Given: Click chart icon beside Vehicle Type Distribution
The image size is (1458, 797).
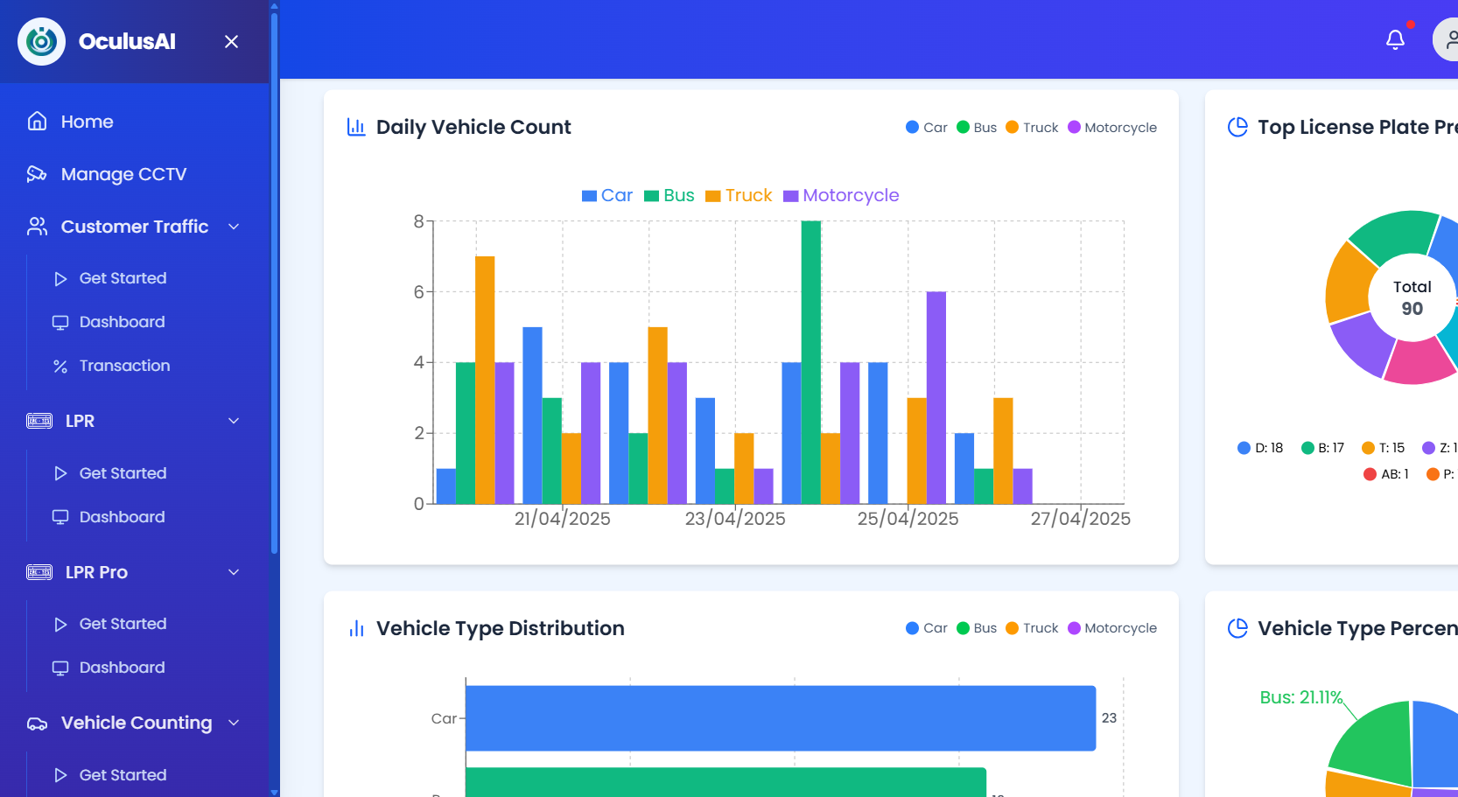Looking at the screenshot, I should (356, 628).
